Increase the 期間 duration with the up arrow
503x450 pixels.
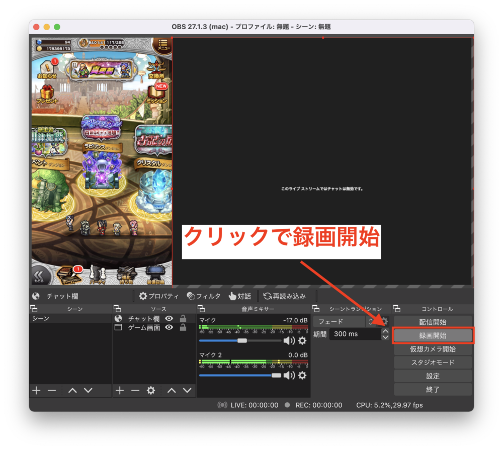[385, 331]
